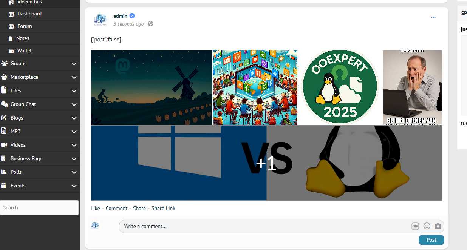Viewport: 467px width, 250px height.
Task: Click the globe privacy icon on post
Action: point(150,24)
